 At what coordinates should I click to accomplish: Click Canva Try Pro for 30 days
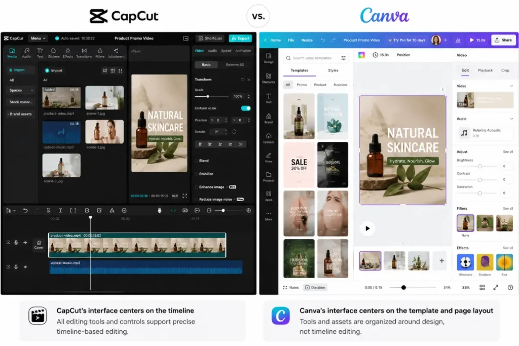coord(407,40)
